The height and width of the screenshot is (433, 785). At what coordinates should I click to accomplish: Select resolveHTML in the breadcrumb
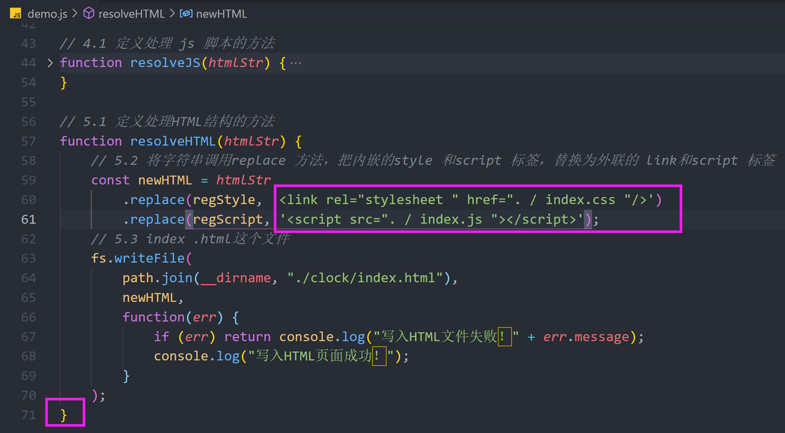(x=131, y=14)
